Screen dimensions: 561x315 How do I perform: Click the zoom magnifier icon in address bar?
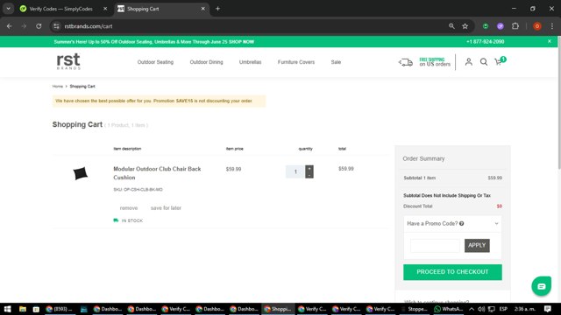[x=451, y=26]
